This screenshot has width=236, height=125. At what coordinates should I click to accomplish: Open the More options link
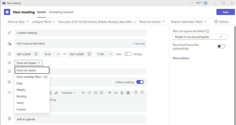pos(181,58)
